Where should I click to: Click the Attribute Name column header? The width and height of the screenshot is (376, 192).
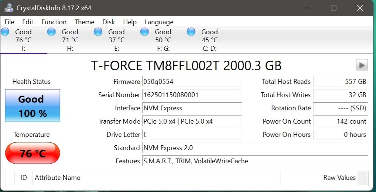tap(156, 178)
